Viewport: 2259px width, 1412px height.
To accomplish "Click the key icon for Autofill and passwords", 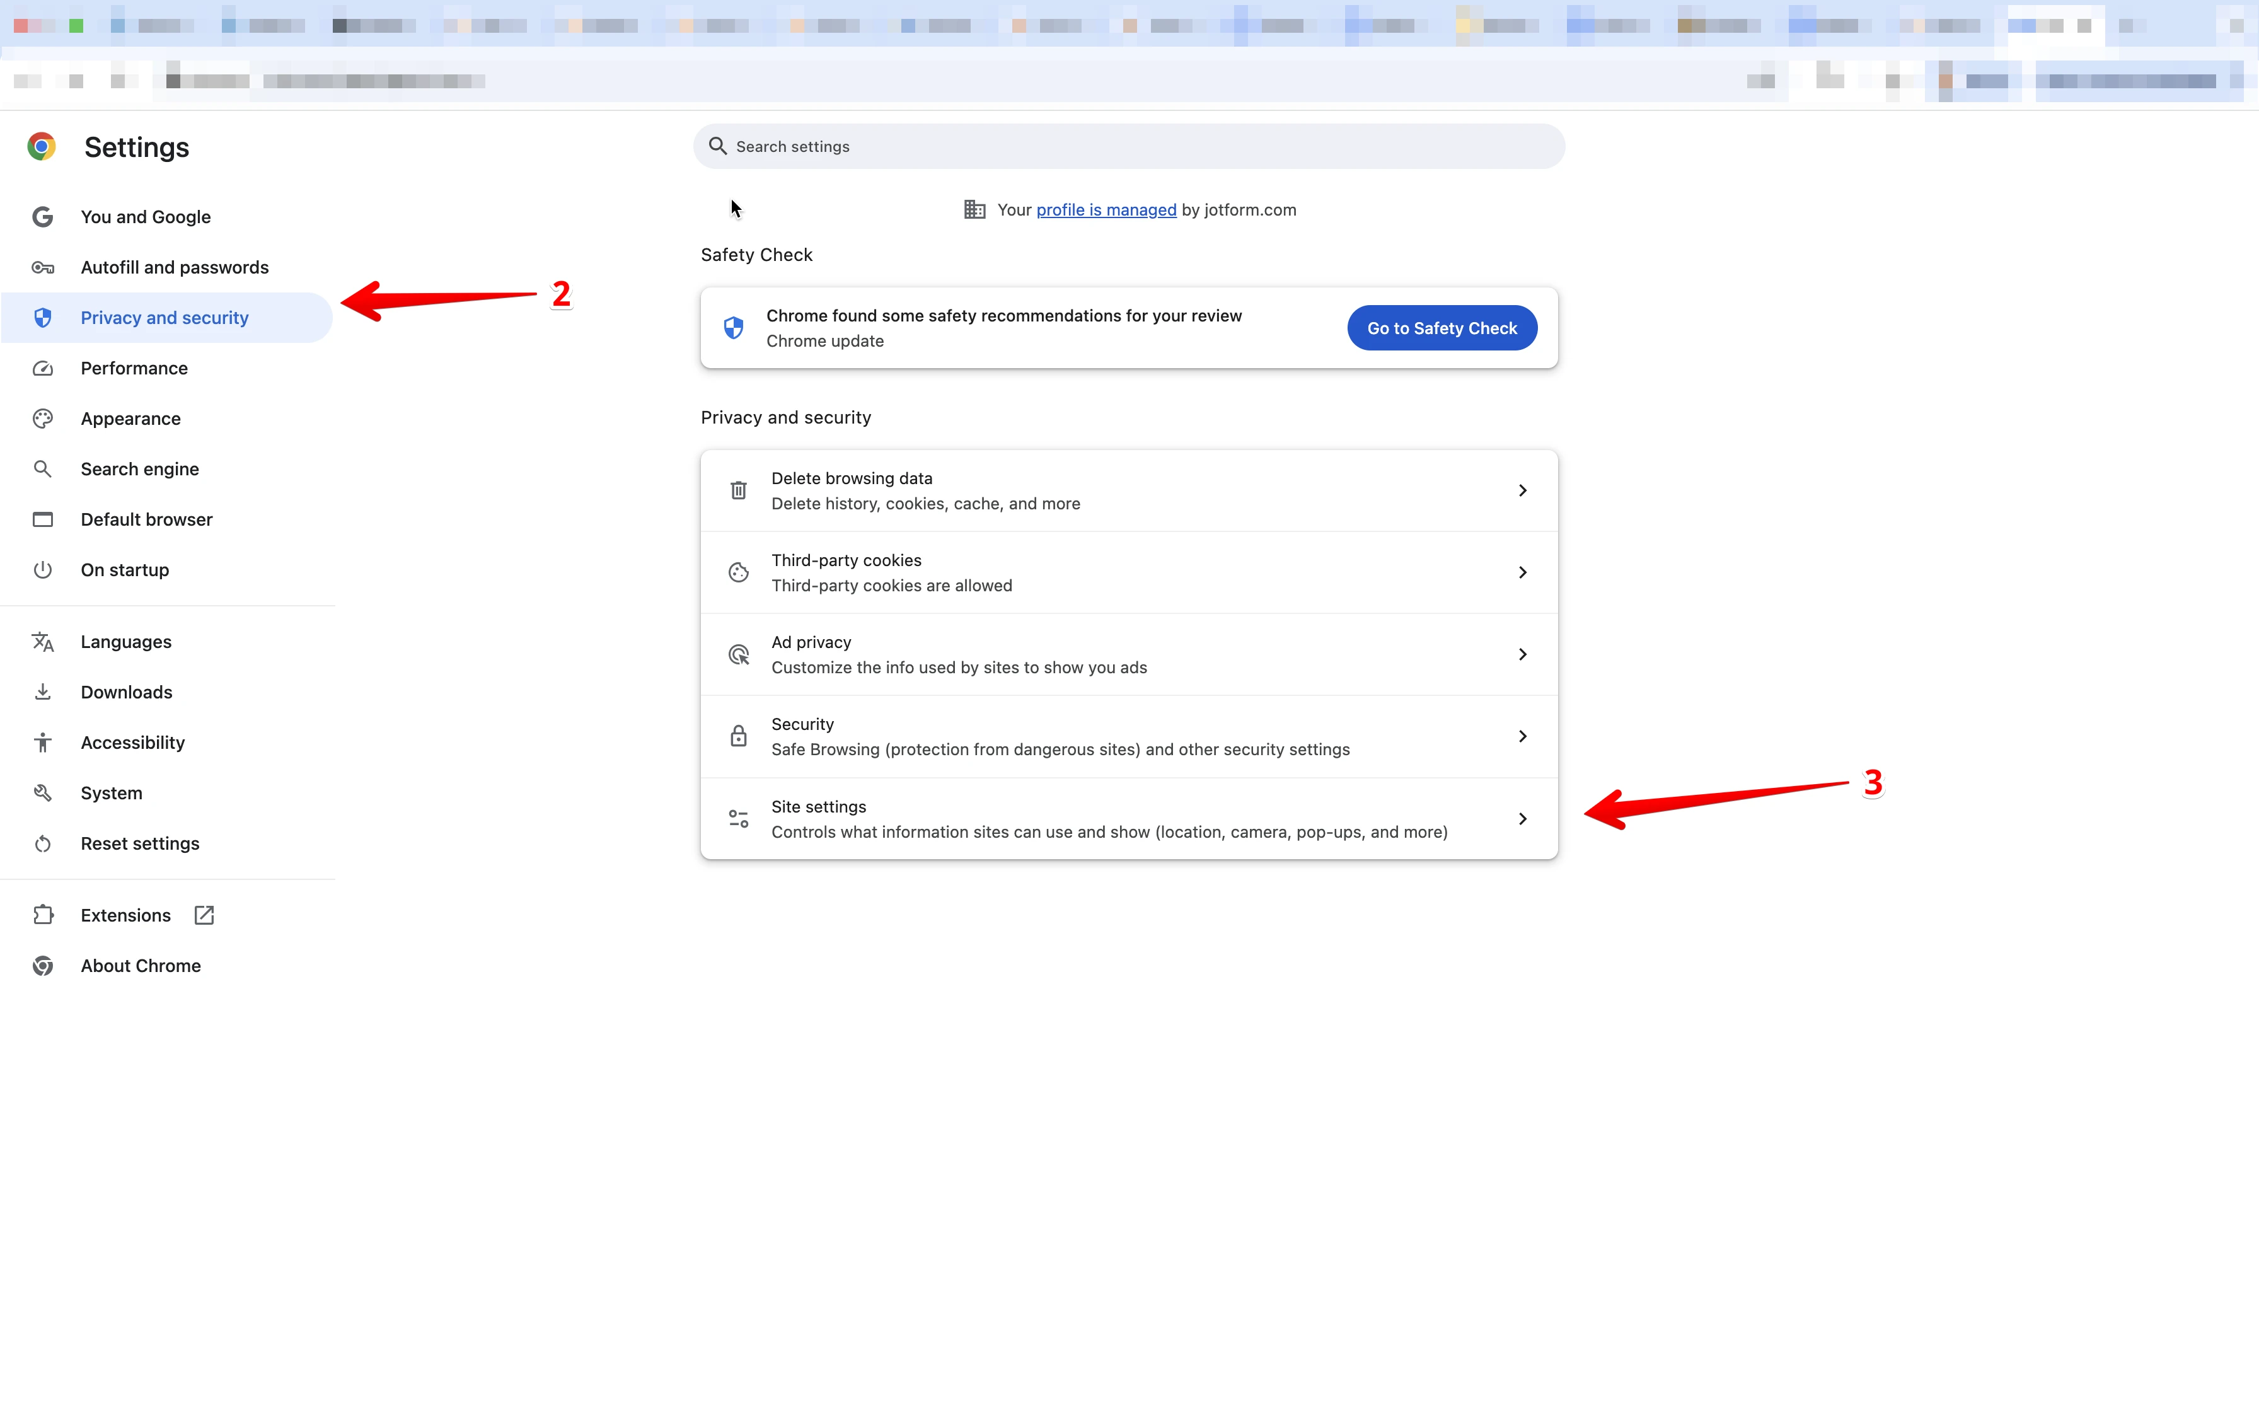I will click(43, 267).
